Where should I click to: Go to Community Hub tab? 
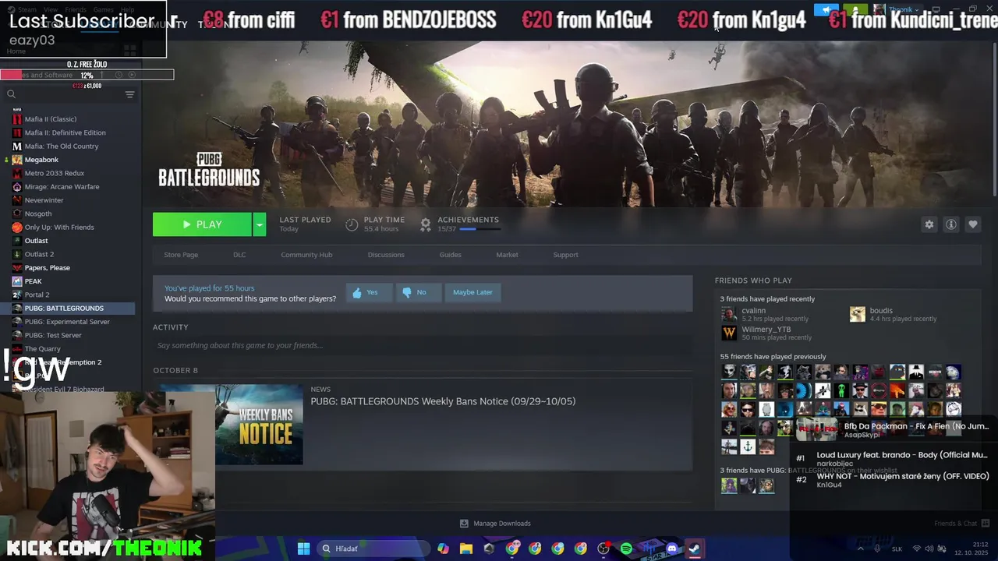306,255
